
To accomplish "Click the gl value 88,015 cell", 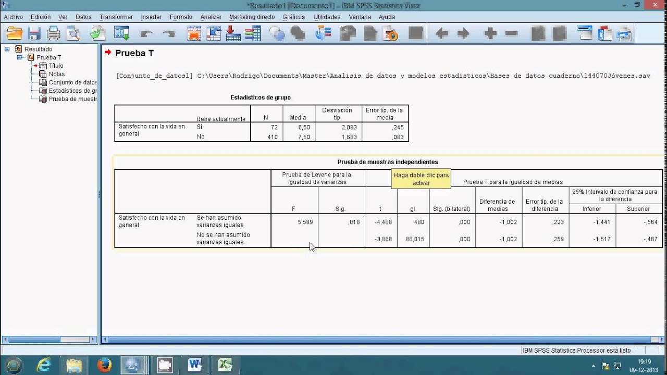I will 416,239.
